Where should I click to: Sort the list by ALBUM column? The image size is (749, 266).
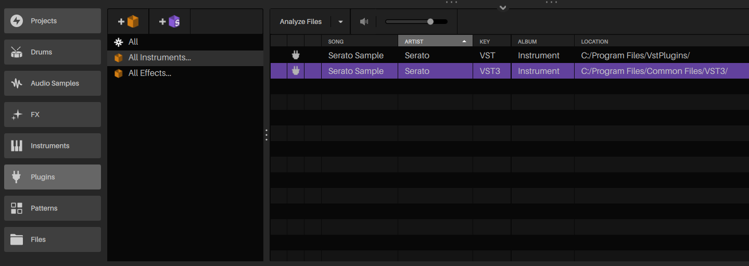542,41
